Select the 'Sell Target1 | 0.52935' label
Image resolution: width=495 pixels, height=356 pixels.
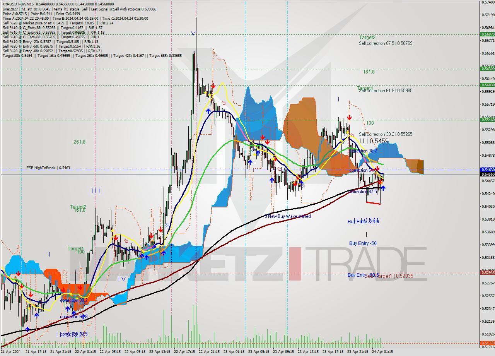(x=389, y=276)
